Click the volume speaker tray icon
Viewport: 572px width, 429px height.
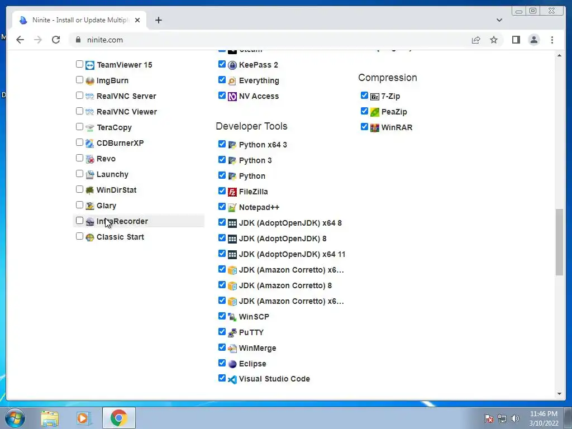[x=515, y=418]
